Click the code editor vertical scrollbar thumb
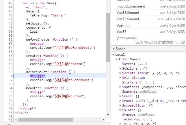Screen dimensions: 186x125 click(108, 38)
